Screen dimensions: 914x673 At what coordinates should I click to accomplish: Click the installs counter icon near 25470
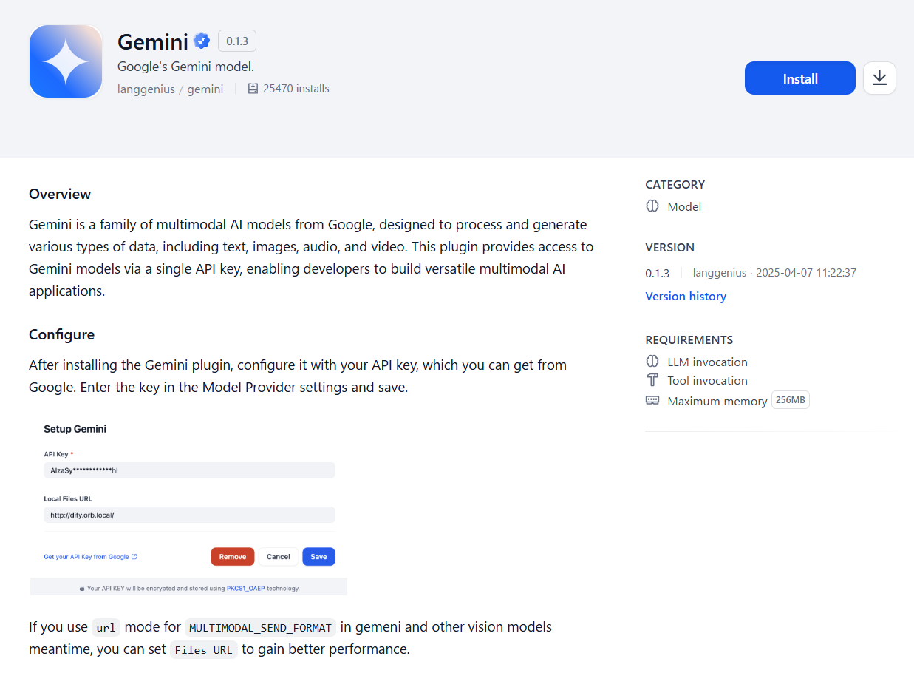[252, 88]
